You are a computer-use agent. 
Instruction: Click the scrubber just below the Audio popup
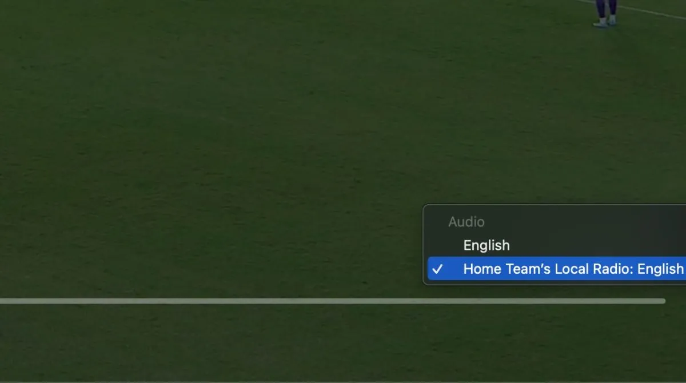point(543,301)
